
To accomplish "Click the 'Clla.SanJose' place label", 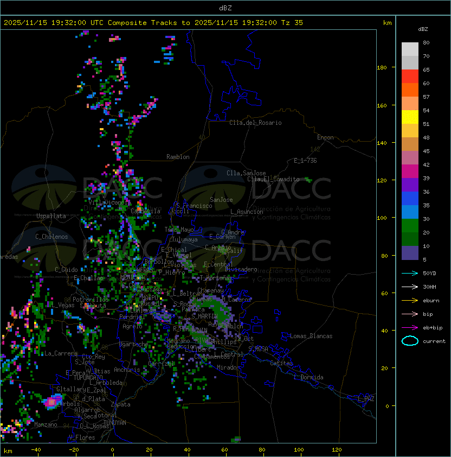I will coord(246,173).
